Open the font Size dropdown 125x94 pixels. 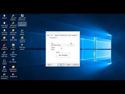tap(72, 45)
